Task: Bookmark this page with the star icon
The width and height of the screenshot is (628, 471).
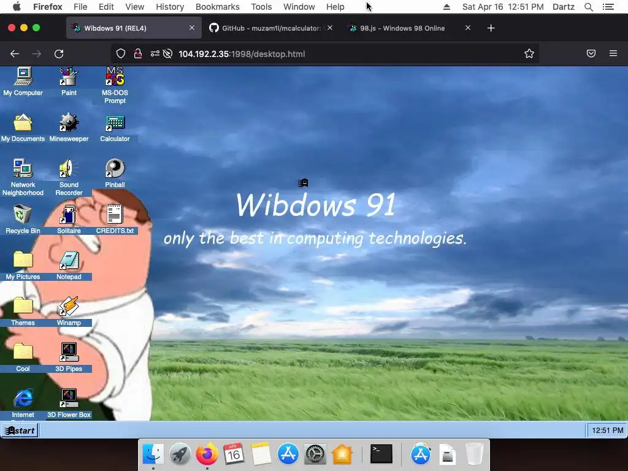Action: pyautogui.click(x=529, y=54)
